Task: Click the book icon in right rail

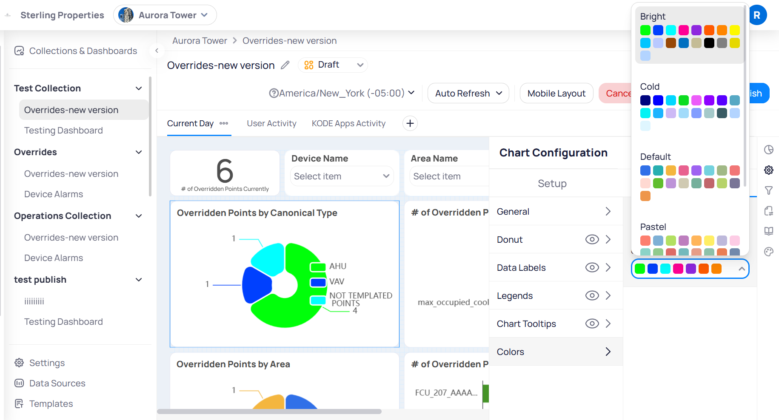Action: pos(768,231)
